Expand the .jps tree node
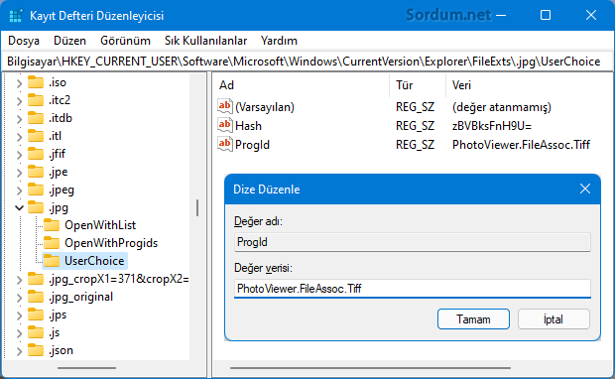 click(19, 316)
